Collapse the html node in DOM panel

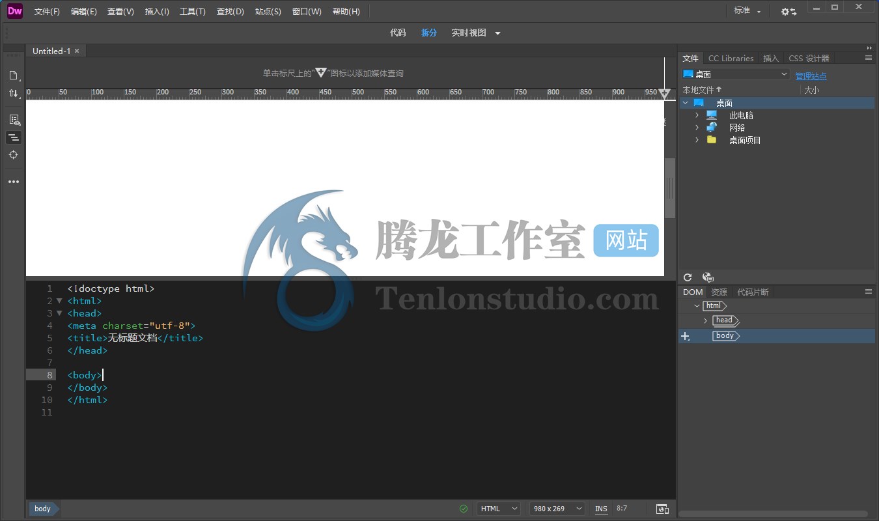point(697,306)
